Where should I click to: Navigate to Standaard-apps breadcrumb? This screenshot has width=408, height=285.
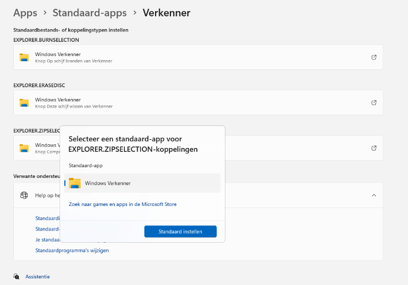pyautogui.click(x=90, y=13)
